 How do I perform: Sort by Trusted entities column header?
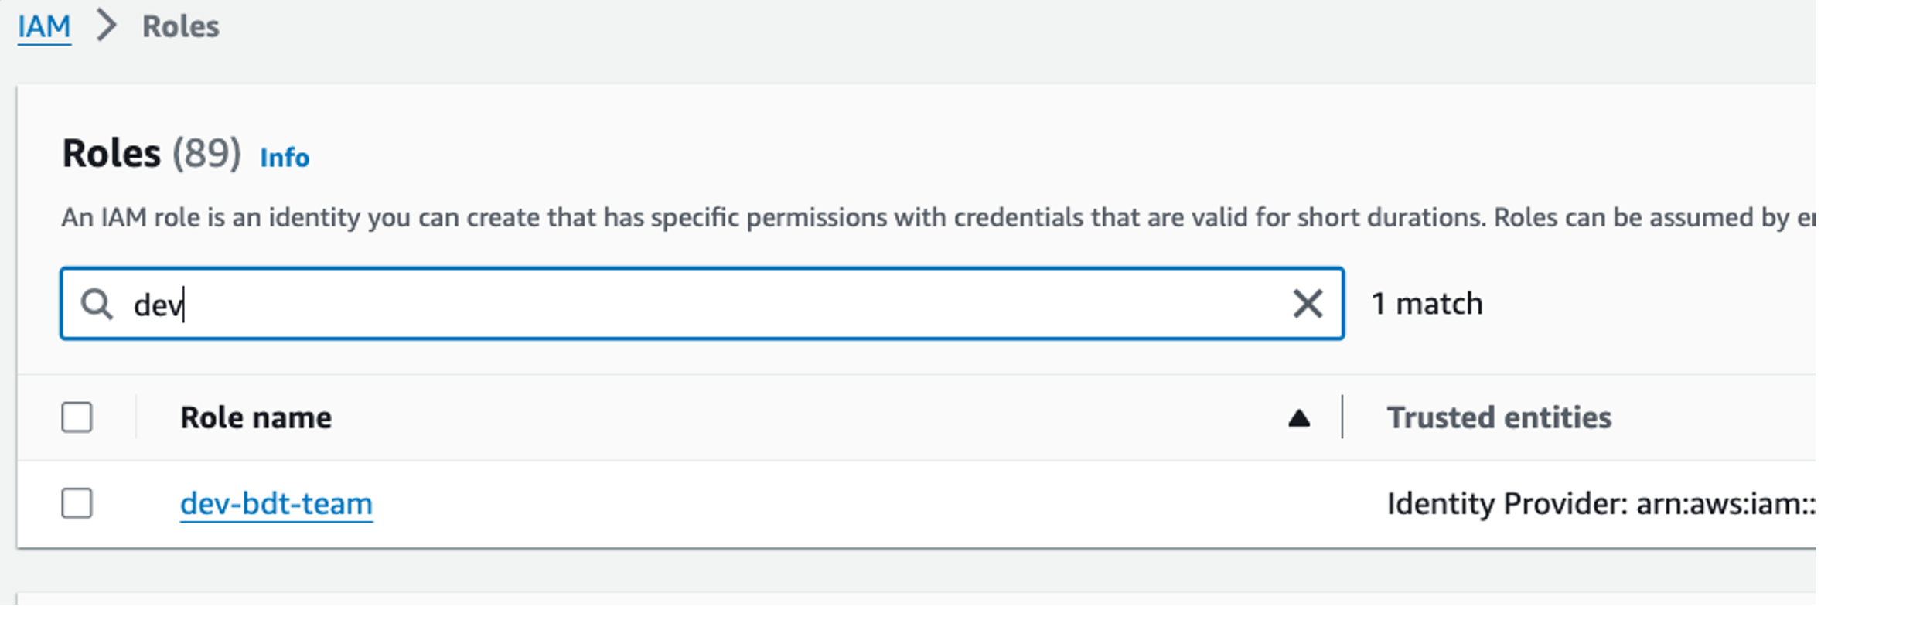point(1499,417)
